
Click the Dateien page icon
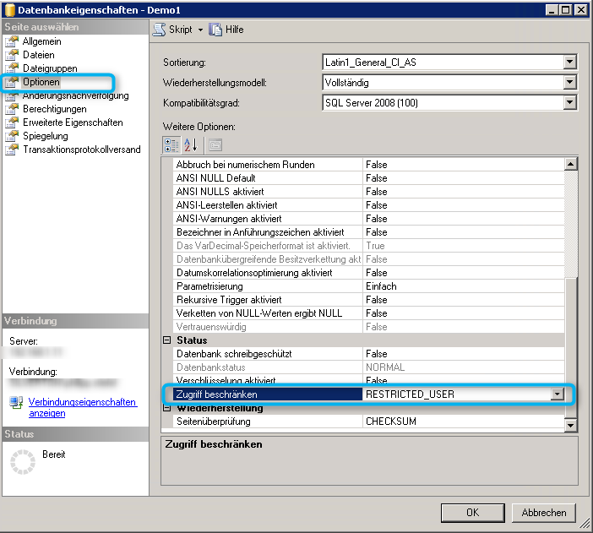[x=12, y=55]
